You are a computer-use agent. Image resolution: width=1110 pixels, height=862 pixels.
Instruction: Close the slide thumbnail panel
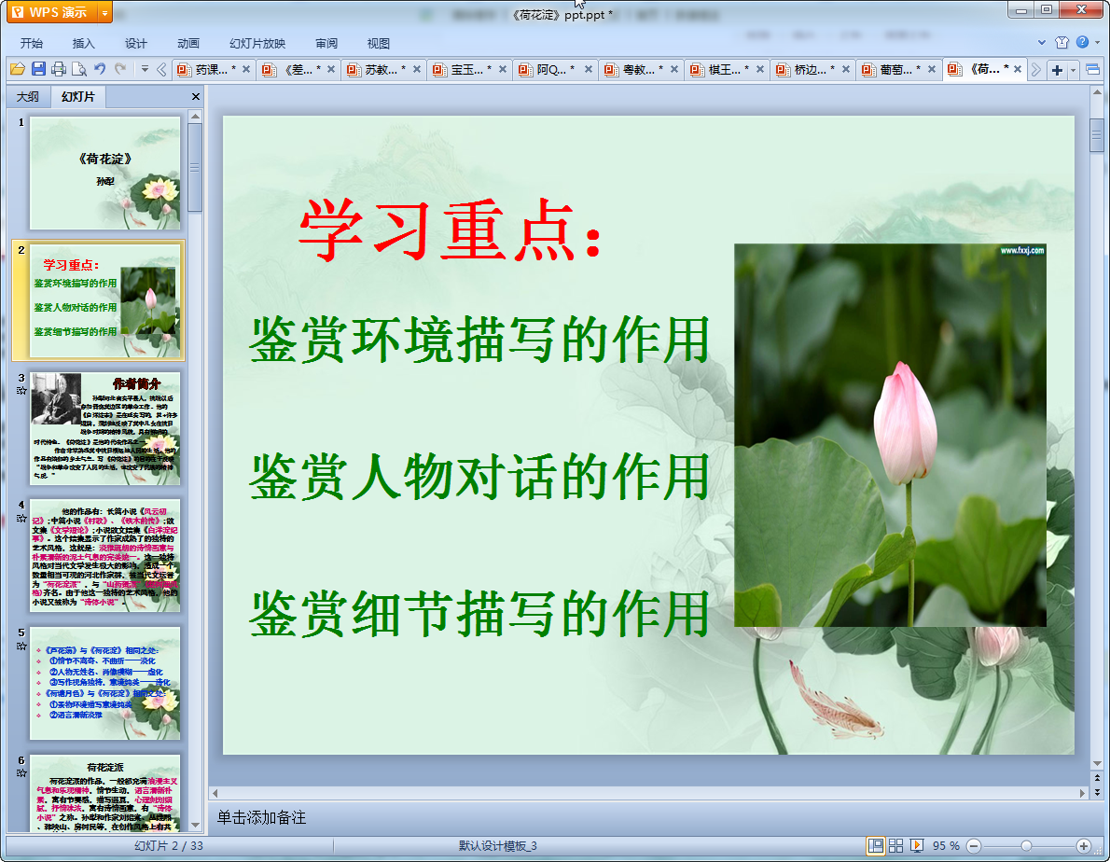(x=196, y=96)
